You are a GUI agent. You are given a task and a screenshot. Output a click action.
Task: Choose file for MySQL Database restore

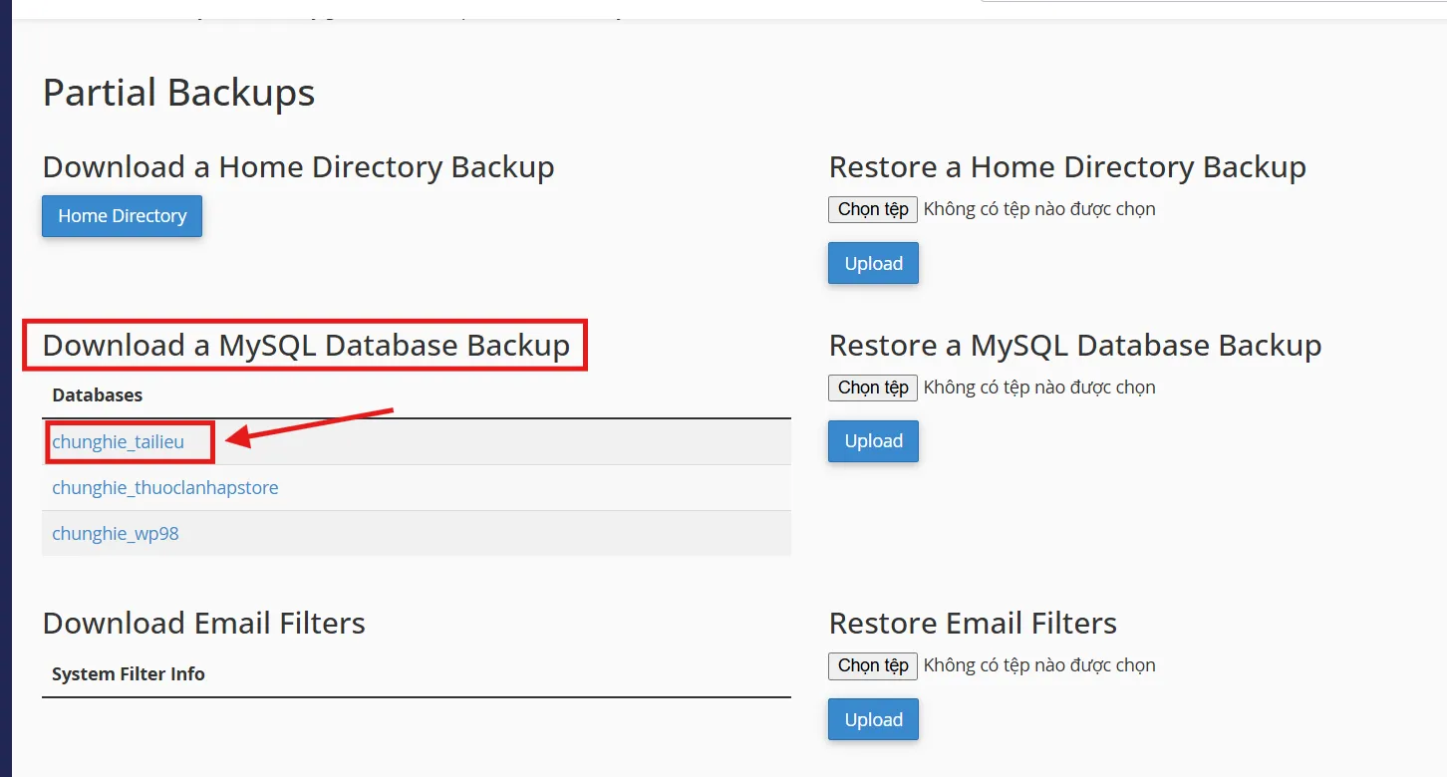coord(872,388)
